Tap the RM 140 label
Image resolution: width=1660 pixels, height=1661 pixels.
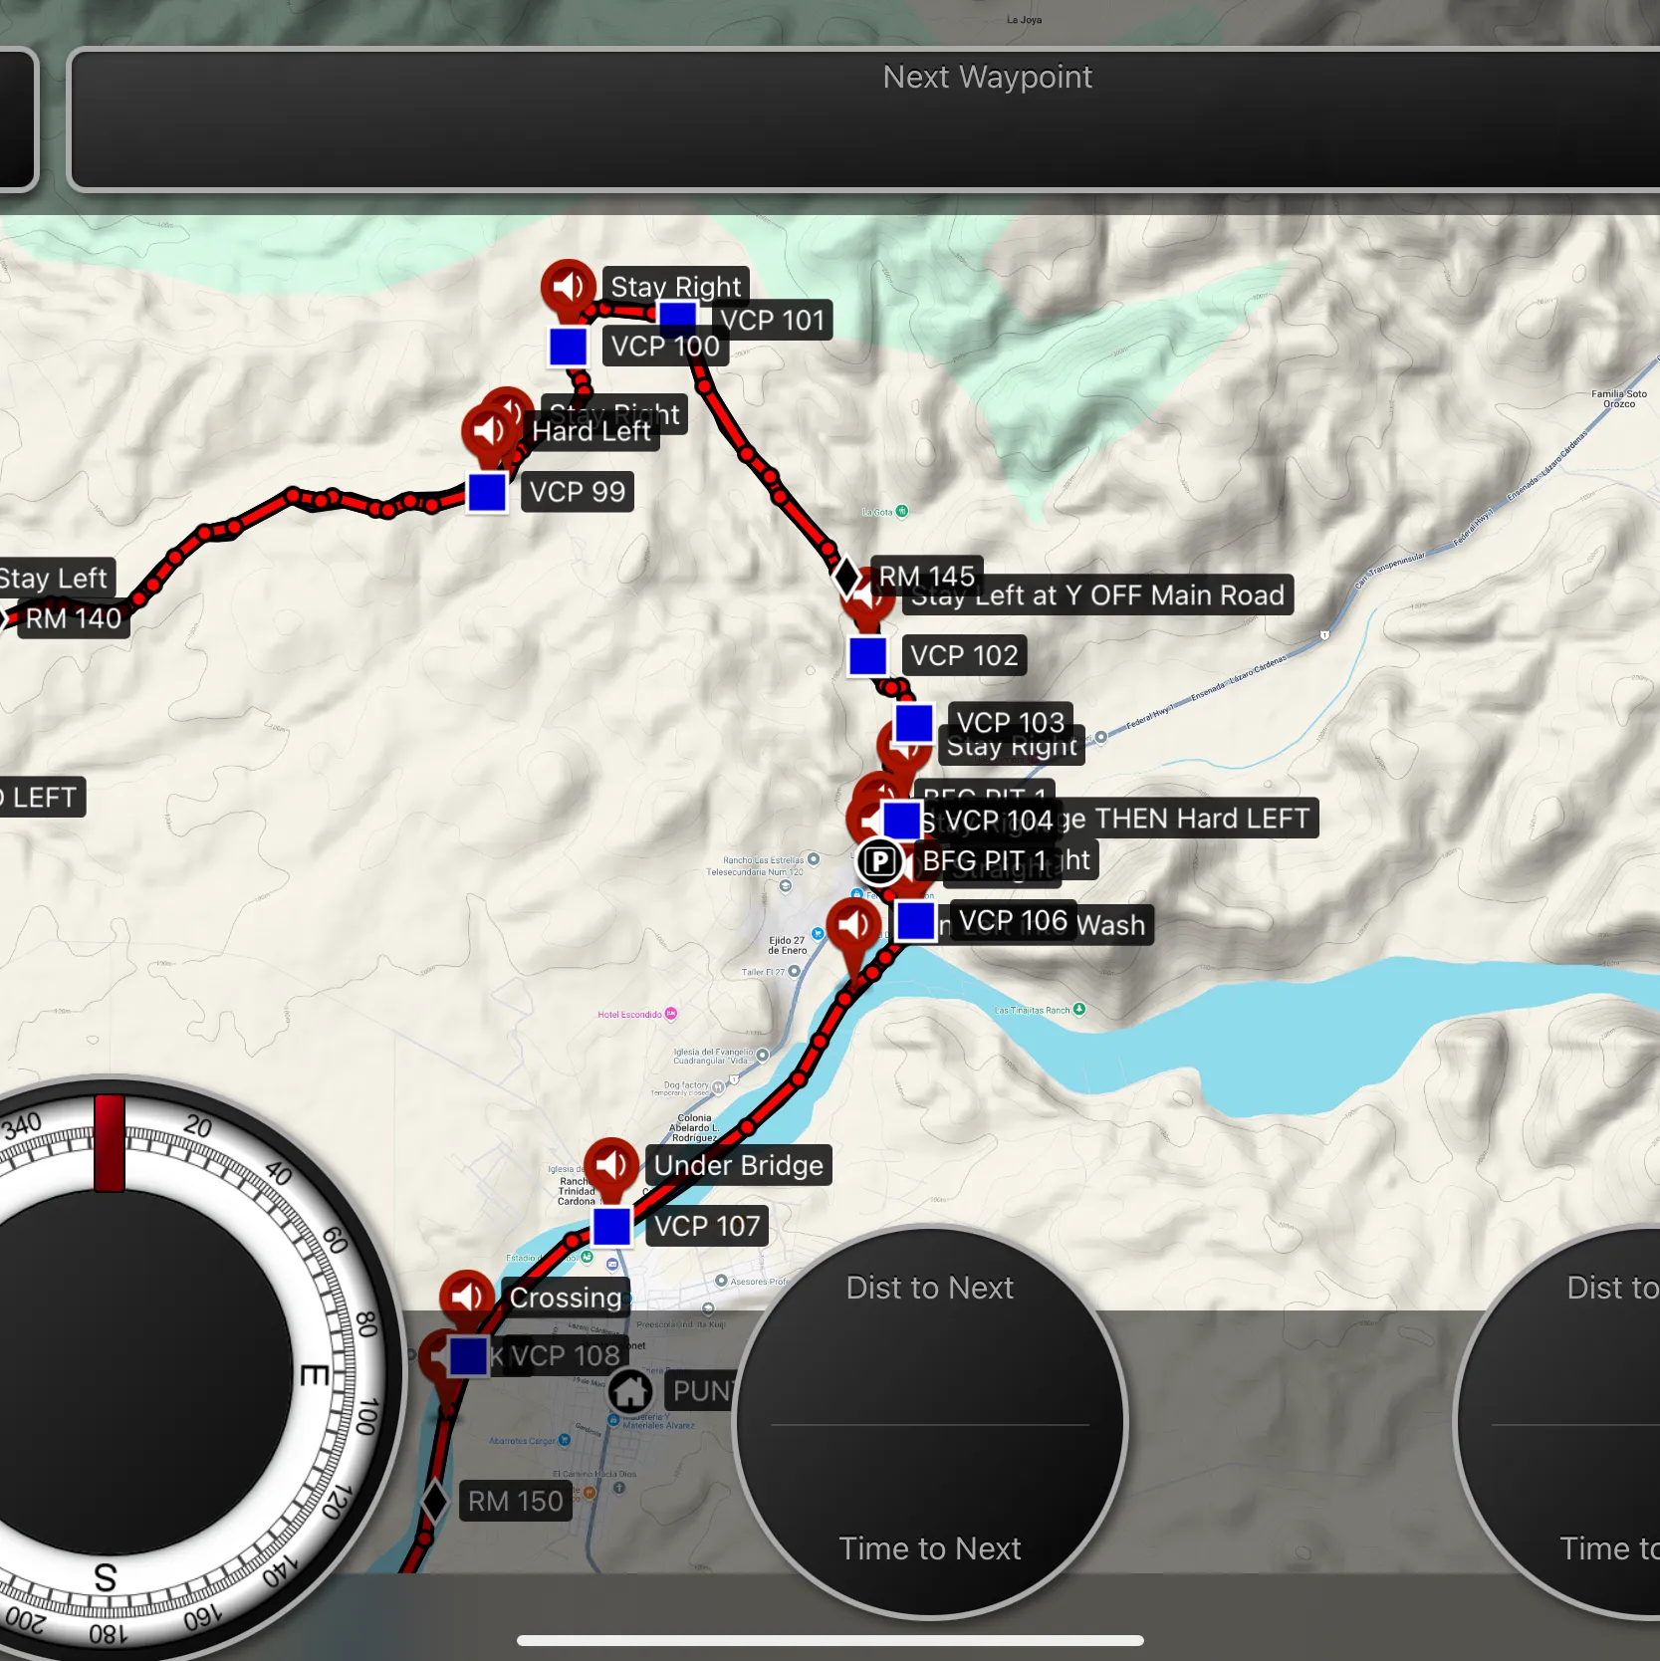(74, 618)
